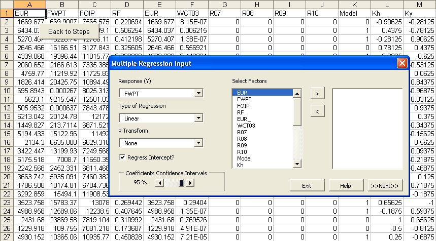Proceed with the >>Next>> button

click(385, 185)
